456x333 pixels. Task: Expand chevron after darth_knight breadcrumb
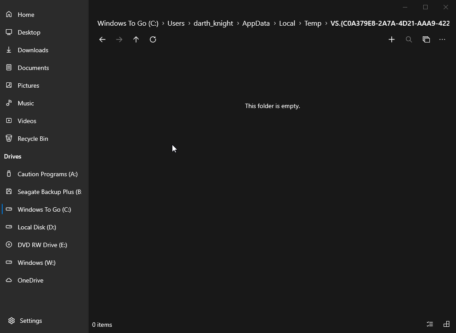tap(238, 23)
